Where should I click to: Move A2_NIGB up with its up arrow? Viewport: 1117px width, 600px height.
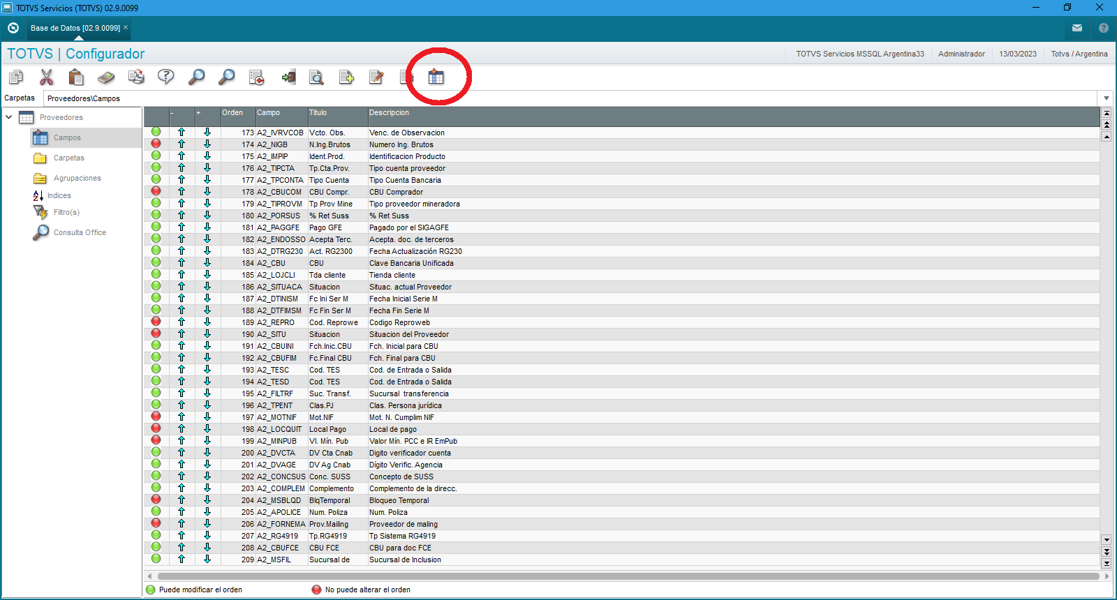point(182,144)
